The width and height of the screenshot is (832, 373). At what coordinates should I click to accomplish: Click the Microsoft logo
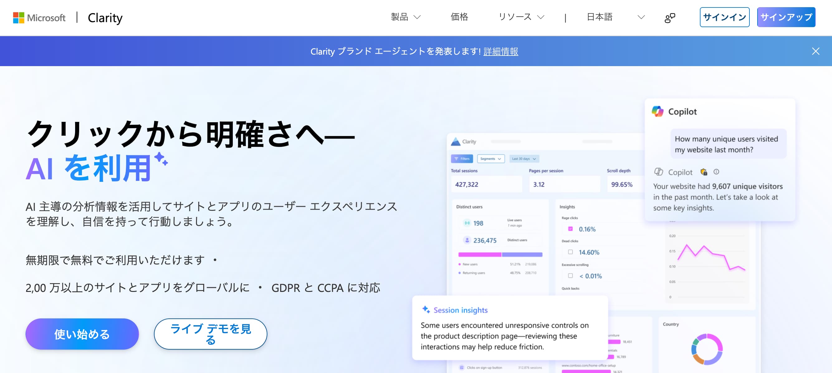(39, 17)
